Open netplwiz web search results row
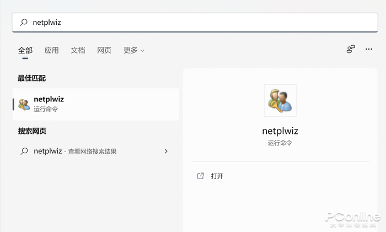 tap(96, 151)
